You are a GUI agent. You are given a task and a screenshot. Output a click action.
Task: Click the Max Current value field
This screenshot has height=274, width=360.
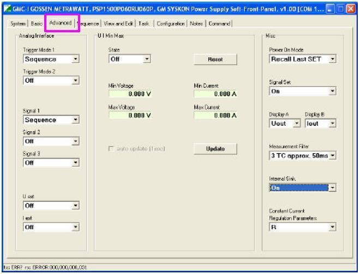click(215, 115)
